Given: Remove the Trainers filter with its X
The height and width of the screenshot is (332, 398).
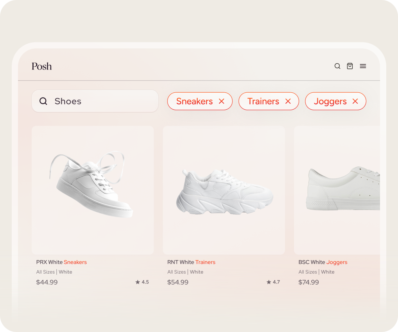Looking at the screenshot, I should pyautogui.click(x=288, y=101).
